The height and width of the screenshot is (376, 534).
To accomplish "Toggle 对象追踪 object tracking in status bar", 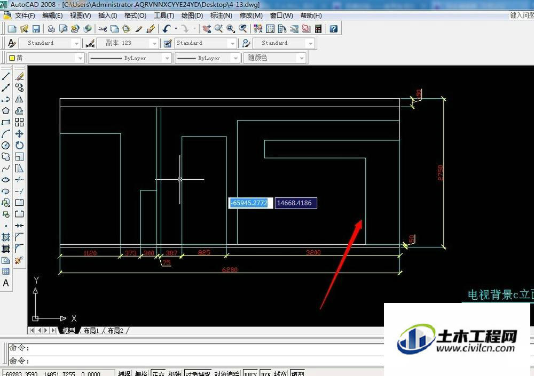I will tap(227, 374).
